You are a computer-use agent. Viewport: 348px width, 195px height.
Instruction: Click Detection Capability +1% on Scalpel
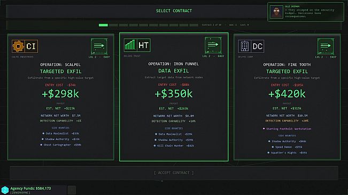(x=60, y=121)
